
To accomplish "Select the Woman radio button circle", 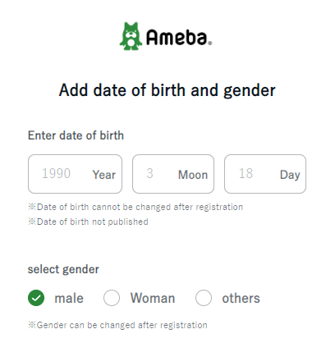I will click(112, 298).
